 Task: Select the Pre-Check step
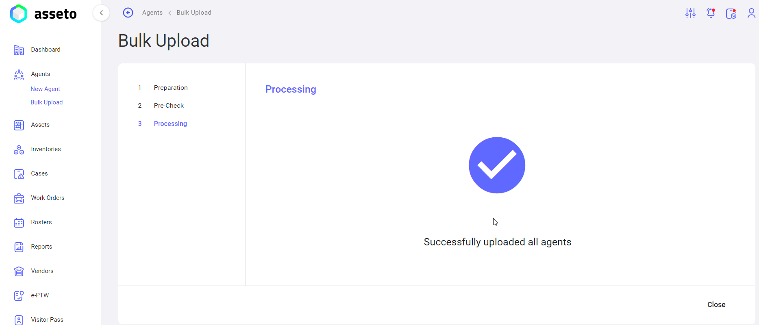(169, 106)
